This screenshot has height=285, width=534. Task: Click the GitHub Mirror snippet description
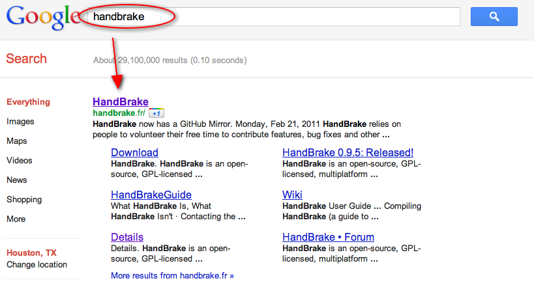[246, 129]
